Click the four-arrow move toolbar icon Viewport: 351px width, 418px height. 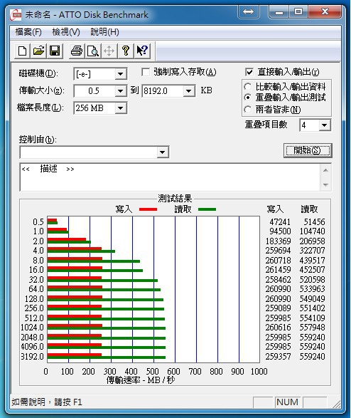[x=109, y=51]
